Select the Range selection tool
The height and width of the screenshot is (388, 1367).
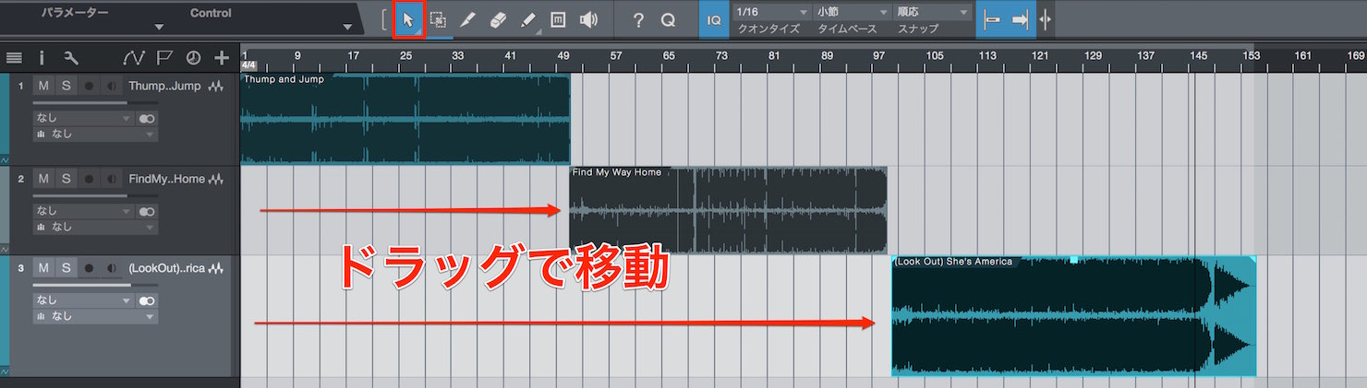pos(439,20)
